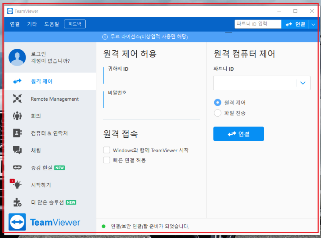Click the Remote Management icon
This screenshot has width=321, height=238.
point(17,99)
